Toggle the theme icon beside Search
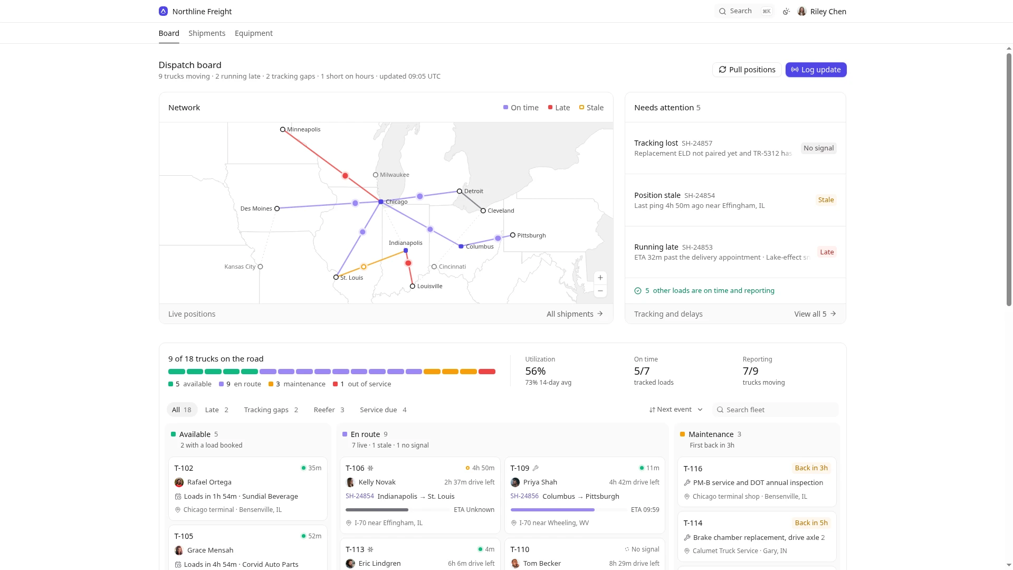 (x=786, y=11)
